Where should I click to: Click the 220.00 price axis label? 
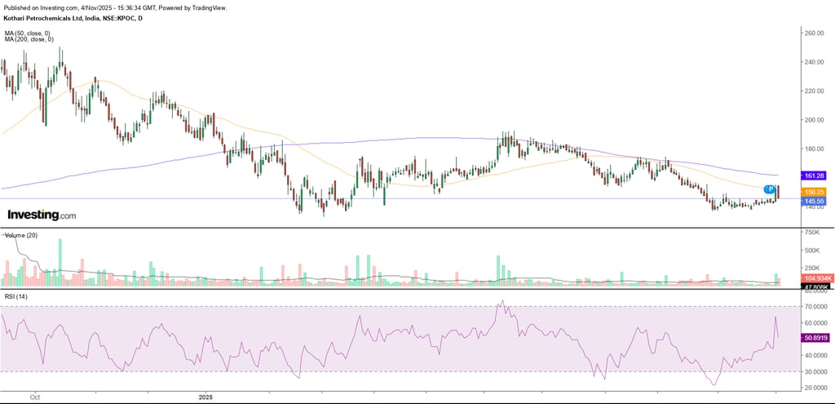(815, 91)
